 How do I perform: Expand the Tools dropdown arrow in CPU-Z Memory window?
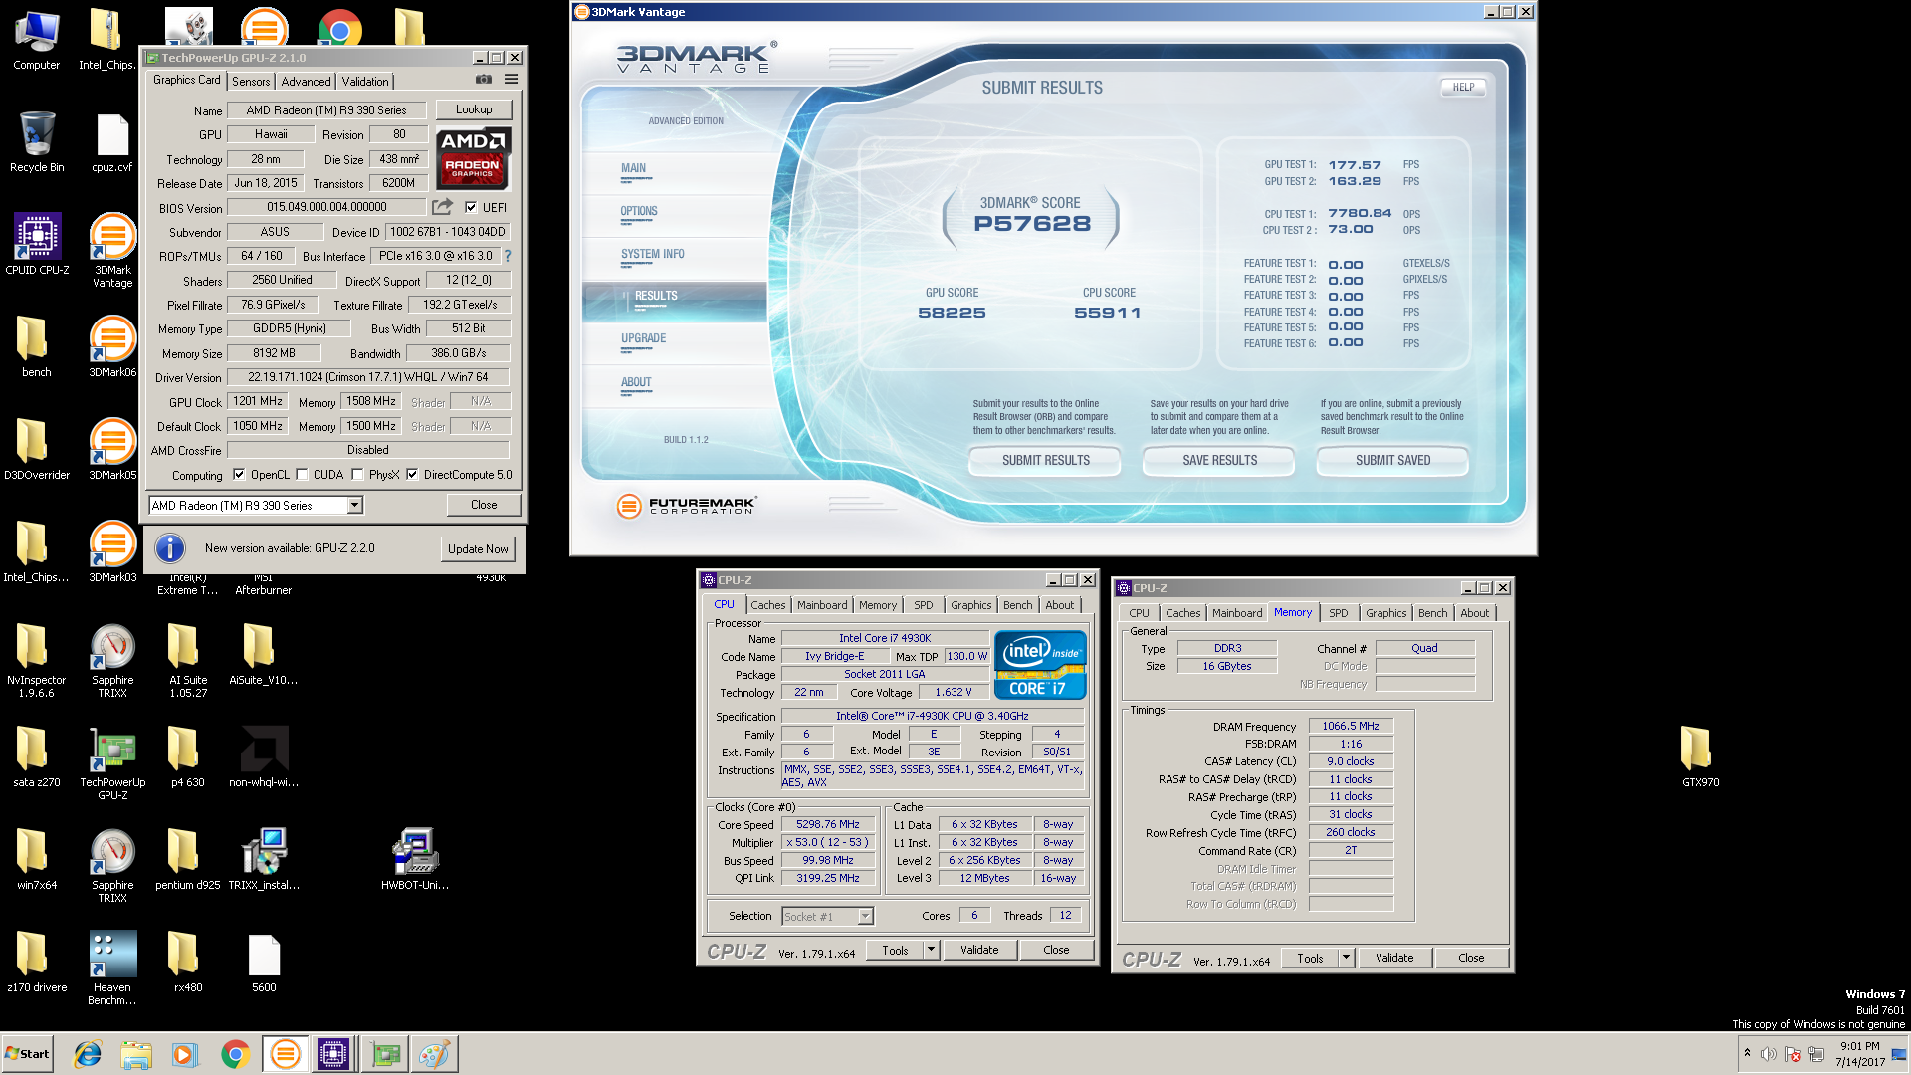[1347, 958]
